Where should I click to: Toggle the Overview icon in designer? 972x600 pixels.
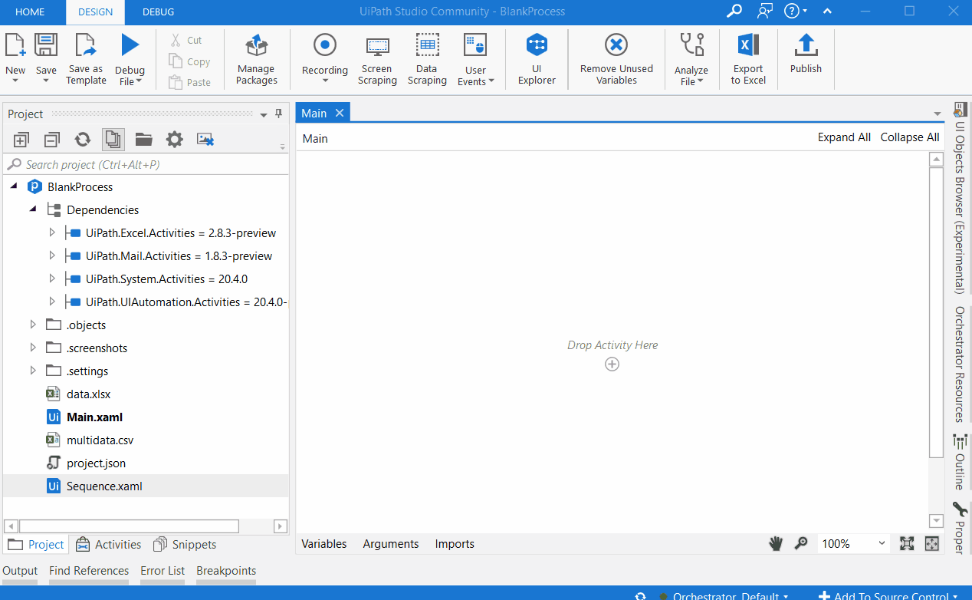coord(932,543)
